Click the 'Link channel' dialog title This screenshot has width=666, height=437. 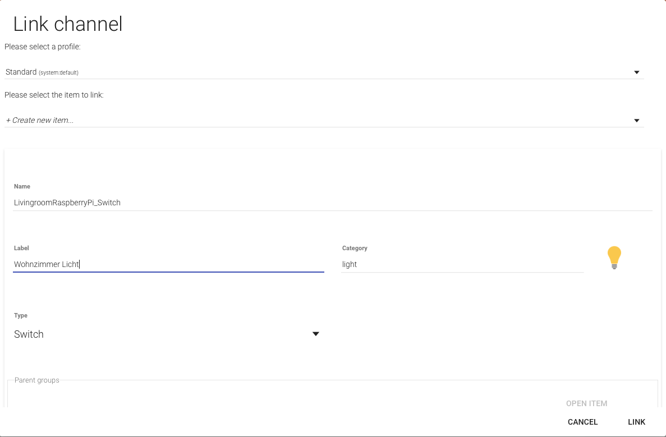(68, 24)
